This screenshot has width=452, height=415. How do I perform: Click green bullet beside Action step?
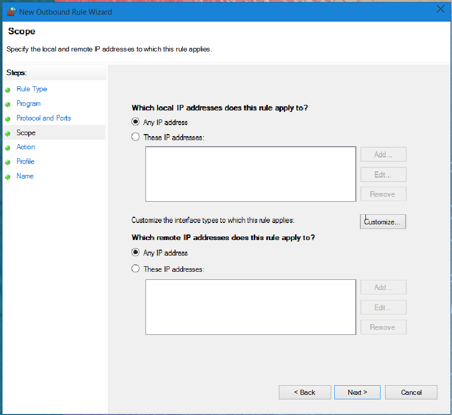click(8, 148)
